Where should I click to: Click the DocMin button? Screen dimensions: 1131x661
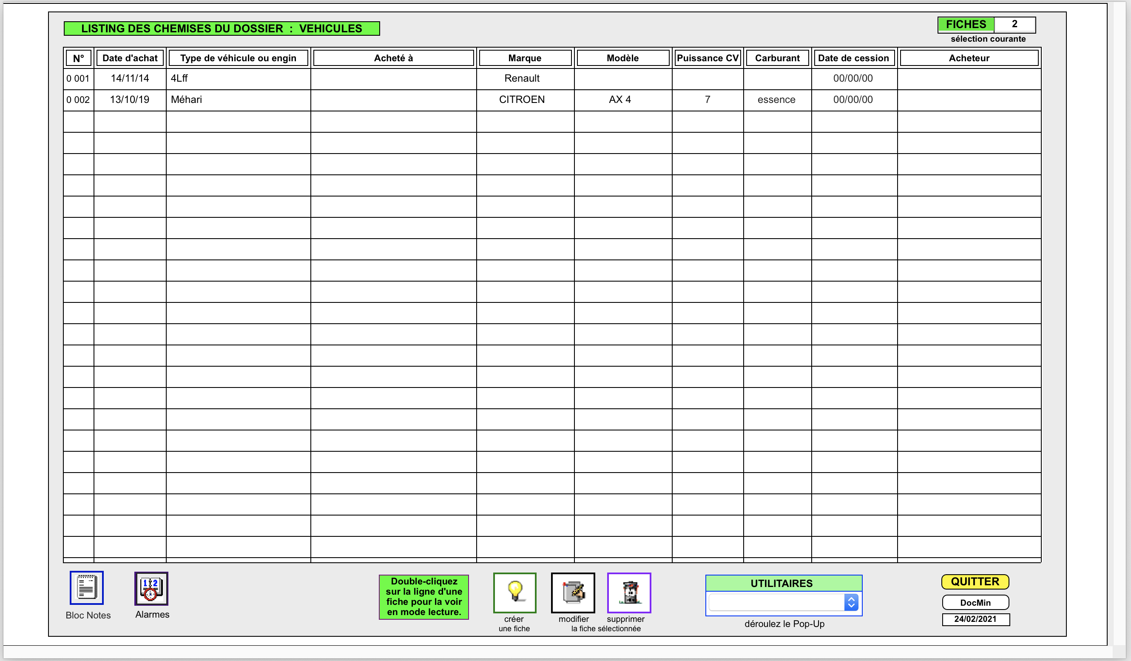coord(976,603)
